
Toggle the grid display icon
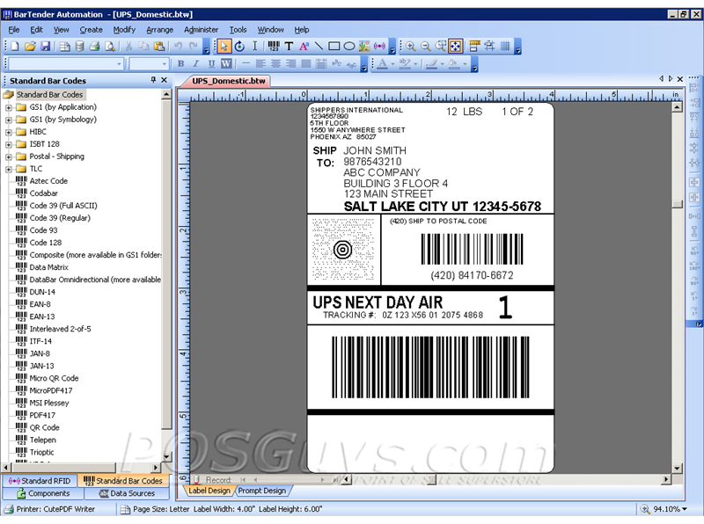pyautogui.click(x=504, y=45)
